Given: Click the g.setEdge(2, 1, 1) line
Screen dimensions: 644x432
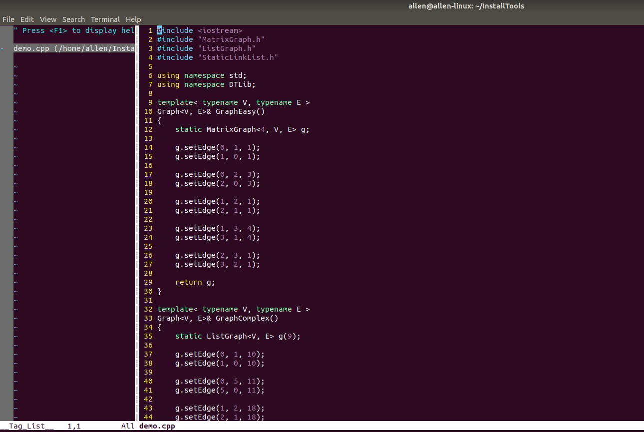Looking at the screenshot, I should pyautogui.click(x=218, y=210).
